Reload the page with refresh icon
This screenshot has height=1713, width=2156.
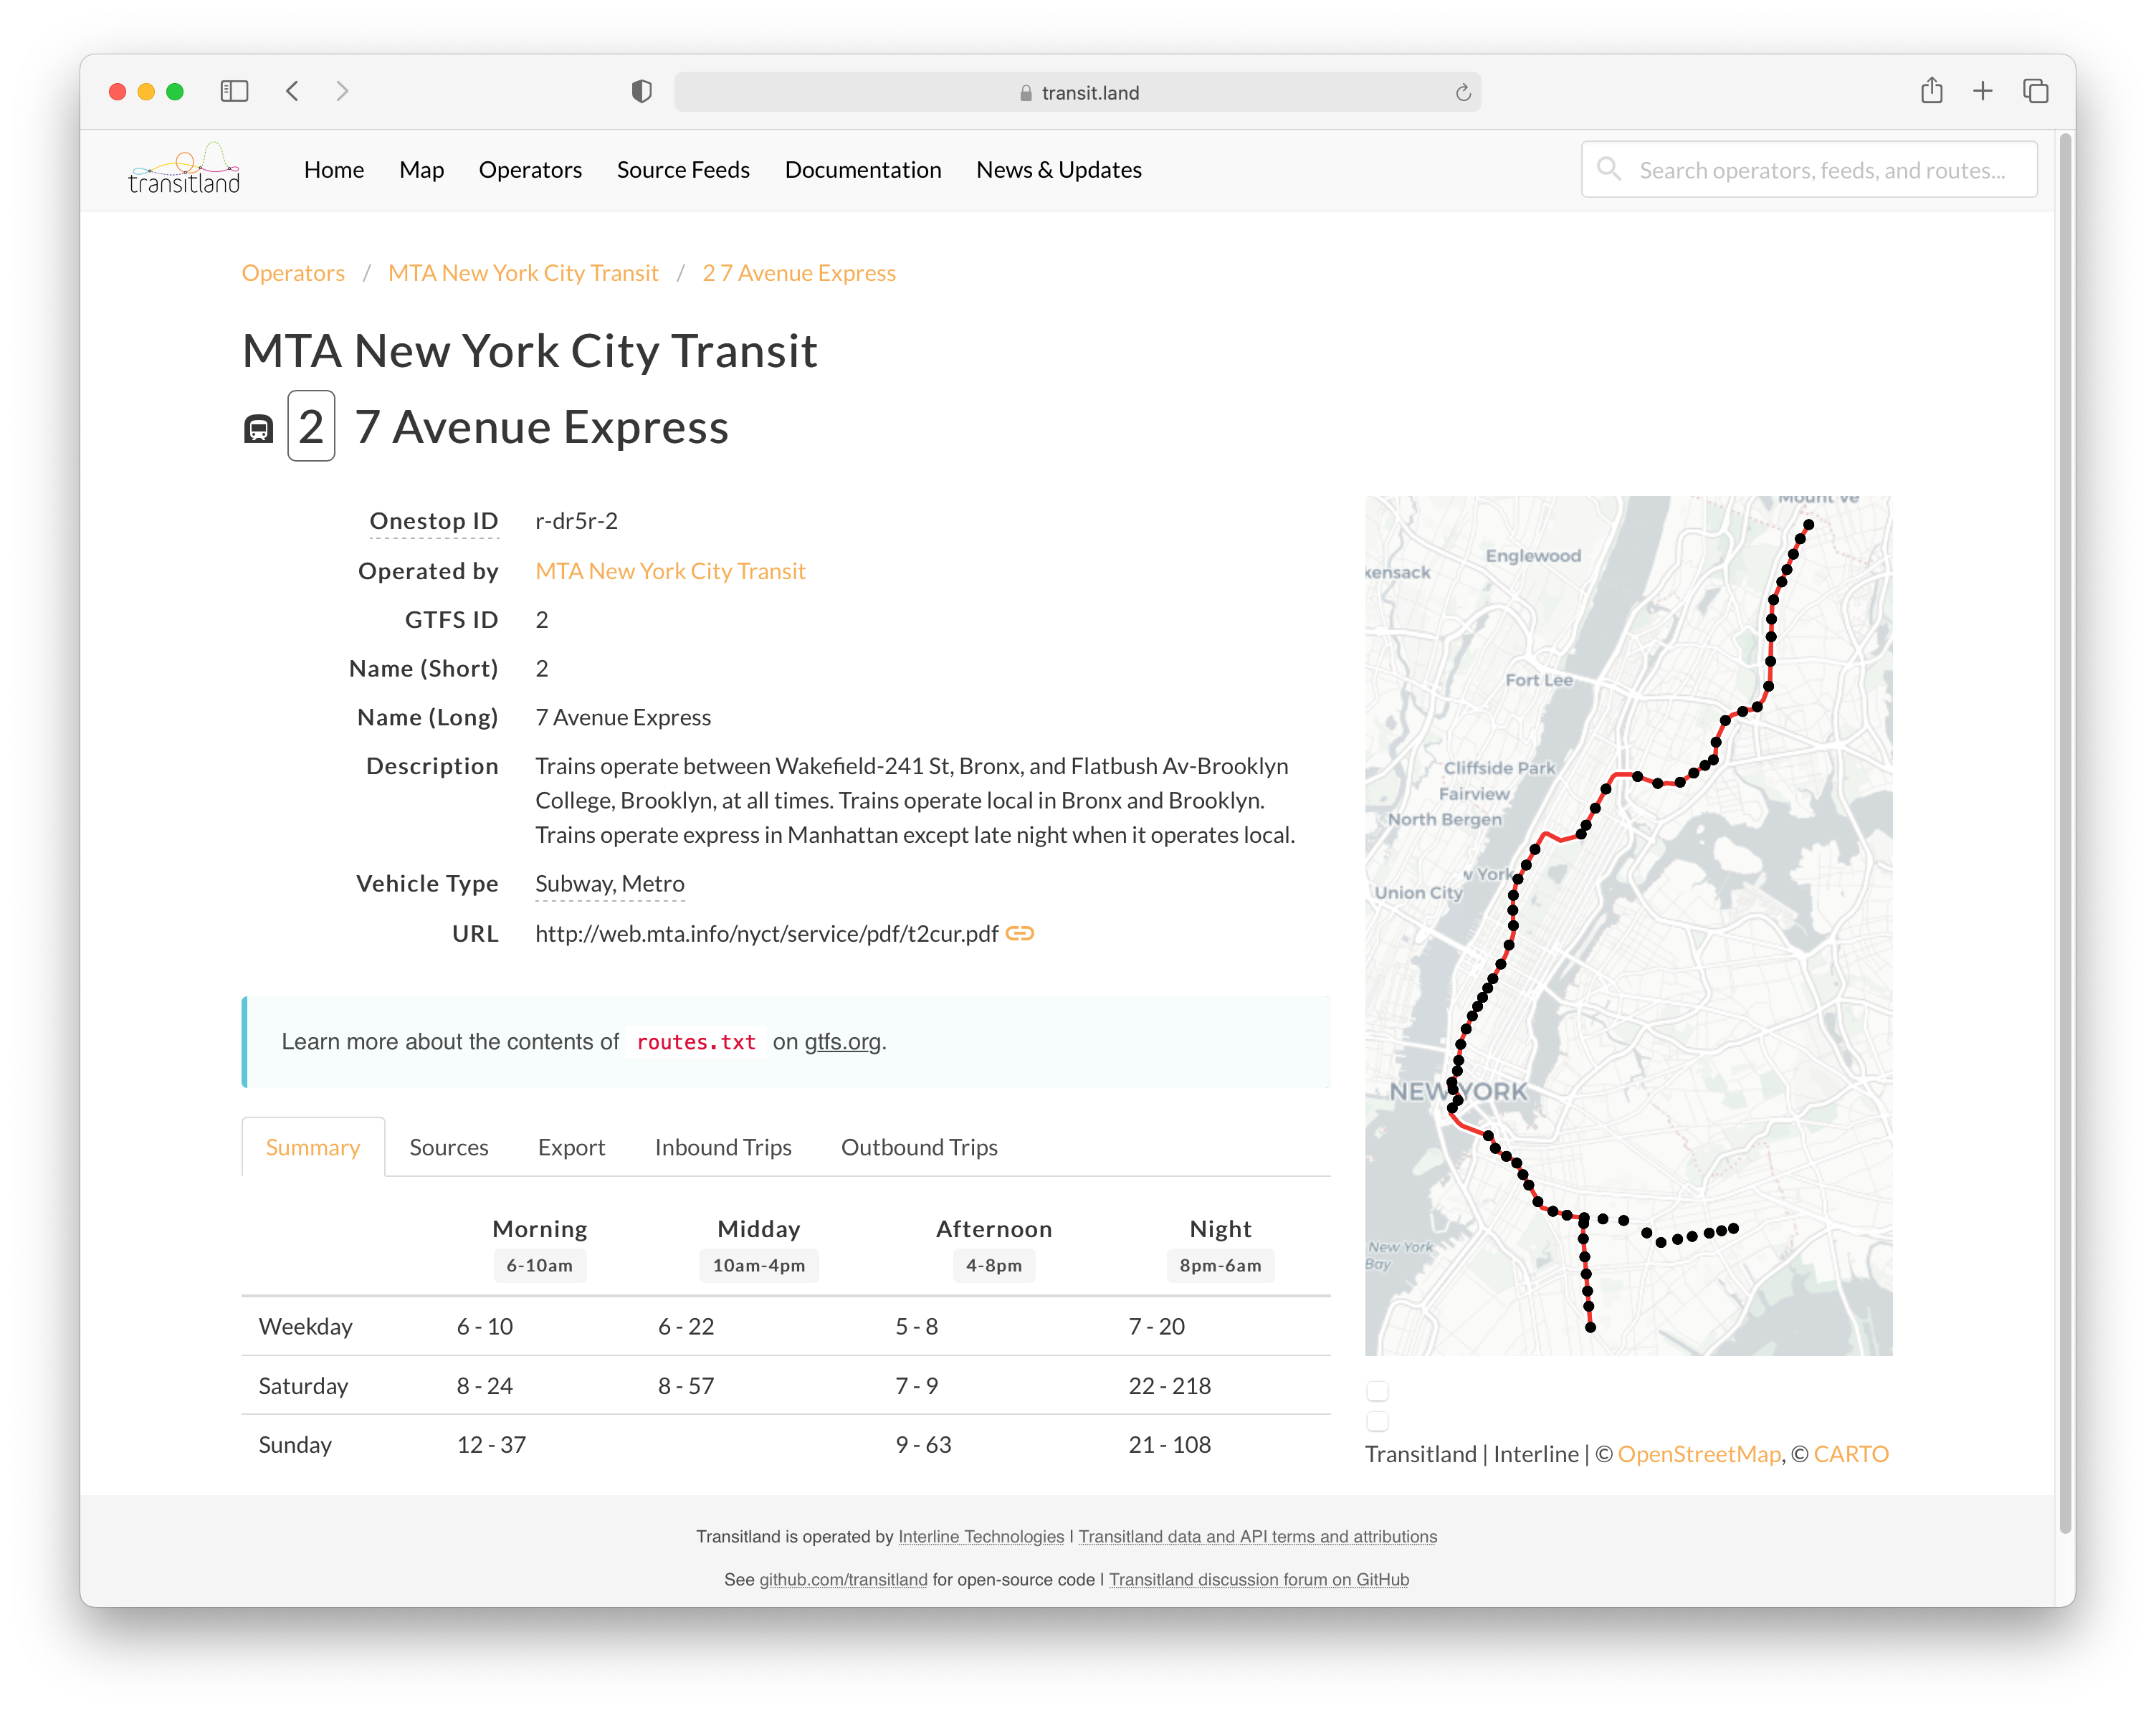click(1463, 93)
